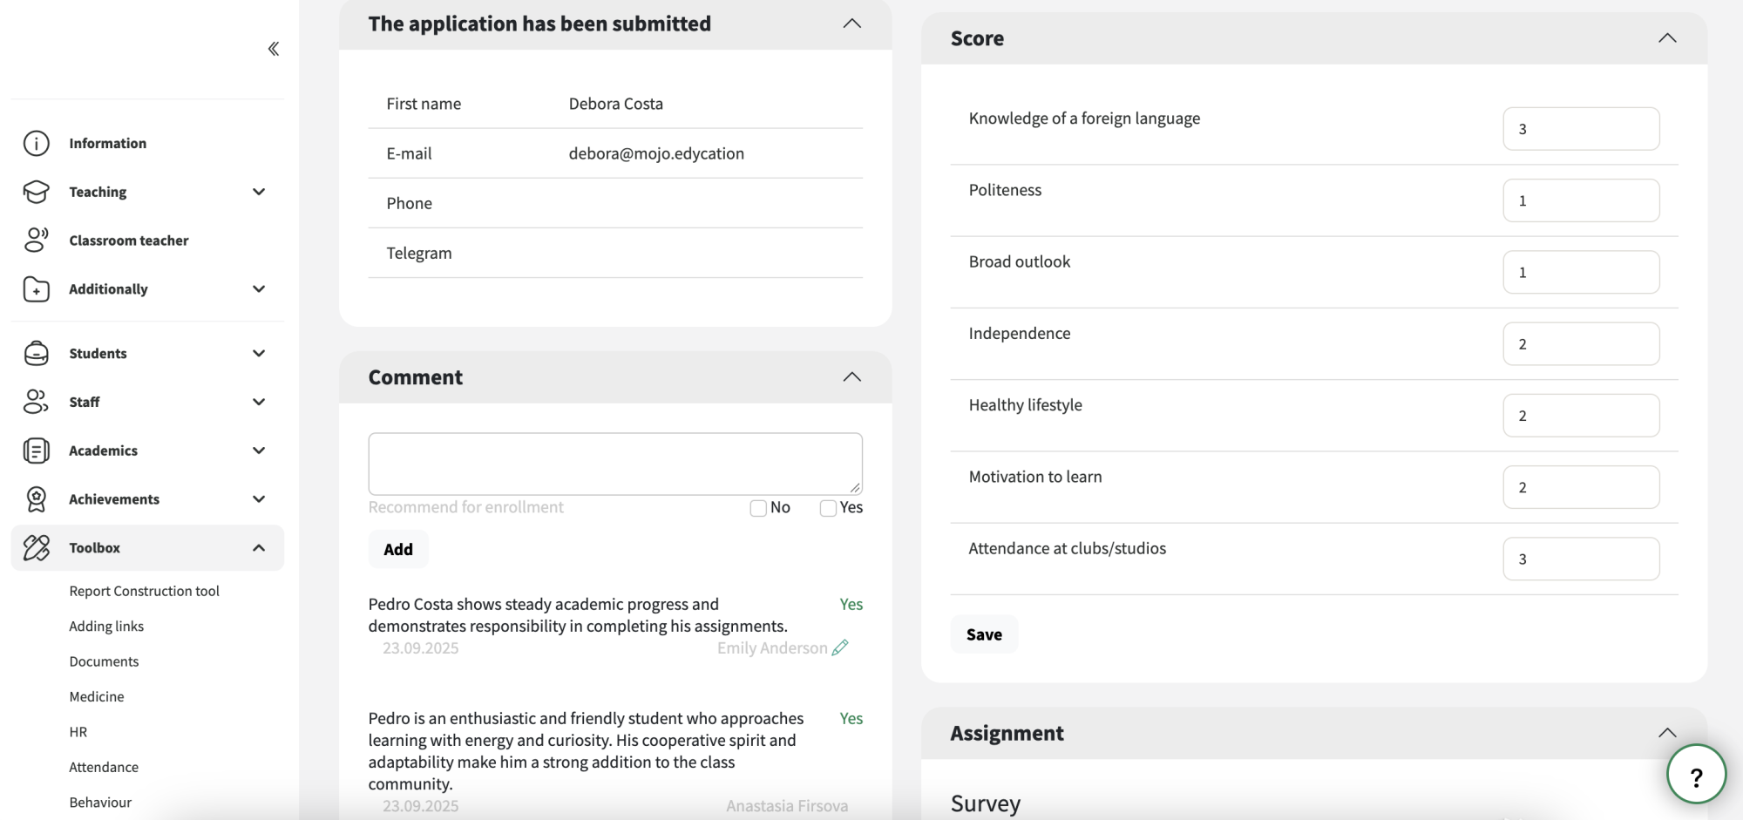Viewport: 1743px width, 820px height.
Task: Click the Information circle icon
Action: (x=36, y=143)
